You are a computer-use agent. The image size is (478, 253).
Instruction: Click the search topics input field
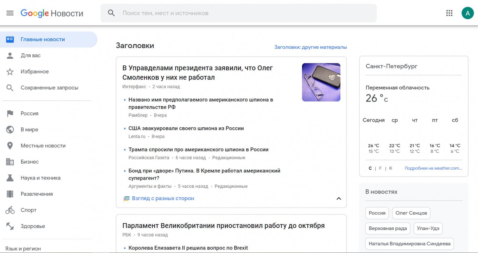click(238, 13)
